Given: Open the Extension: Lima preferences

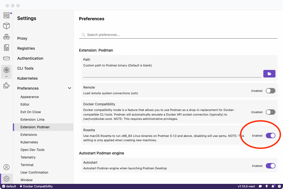Looking at the screenshot, I should click(x=32, y=119).
